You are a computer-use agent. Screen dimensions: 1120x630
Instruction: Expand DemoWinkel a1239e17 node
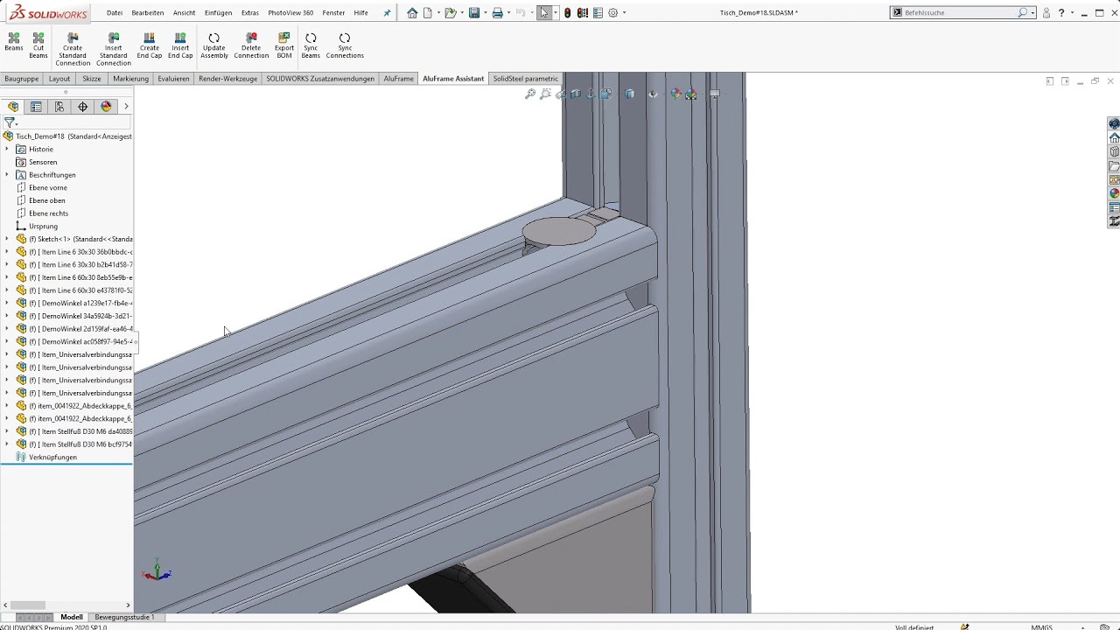7,304
